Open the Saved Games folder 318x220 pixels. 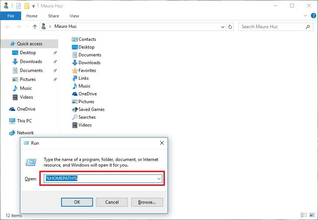91,109
